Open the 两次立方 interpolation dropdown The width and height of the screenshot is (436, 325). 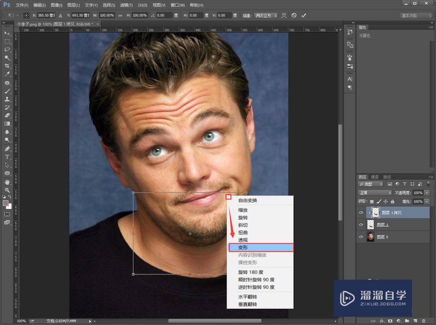266,15
